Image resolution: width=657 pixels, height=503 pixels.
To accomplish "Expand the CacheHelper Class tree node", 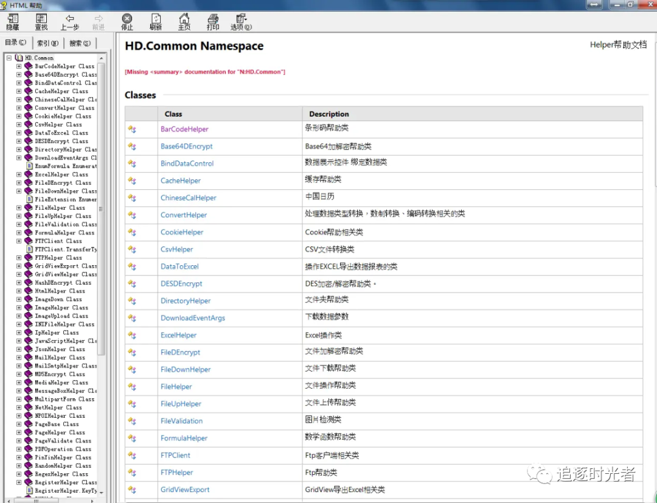I will pos(18,91).
